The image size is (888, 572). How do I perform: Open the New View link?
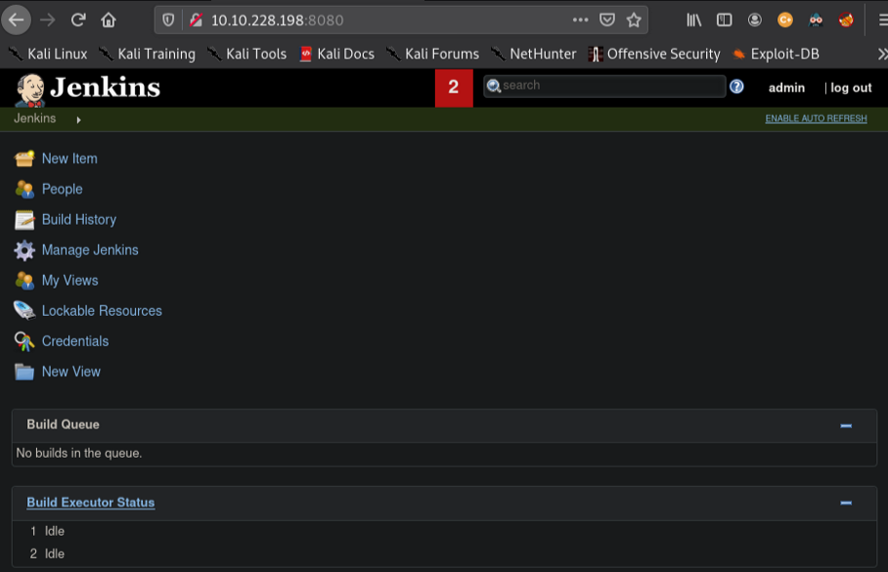[x=71, y=372]
